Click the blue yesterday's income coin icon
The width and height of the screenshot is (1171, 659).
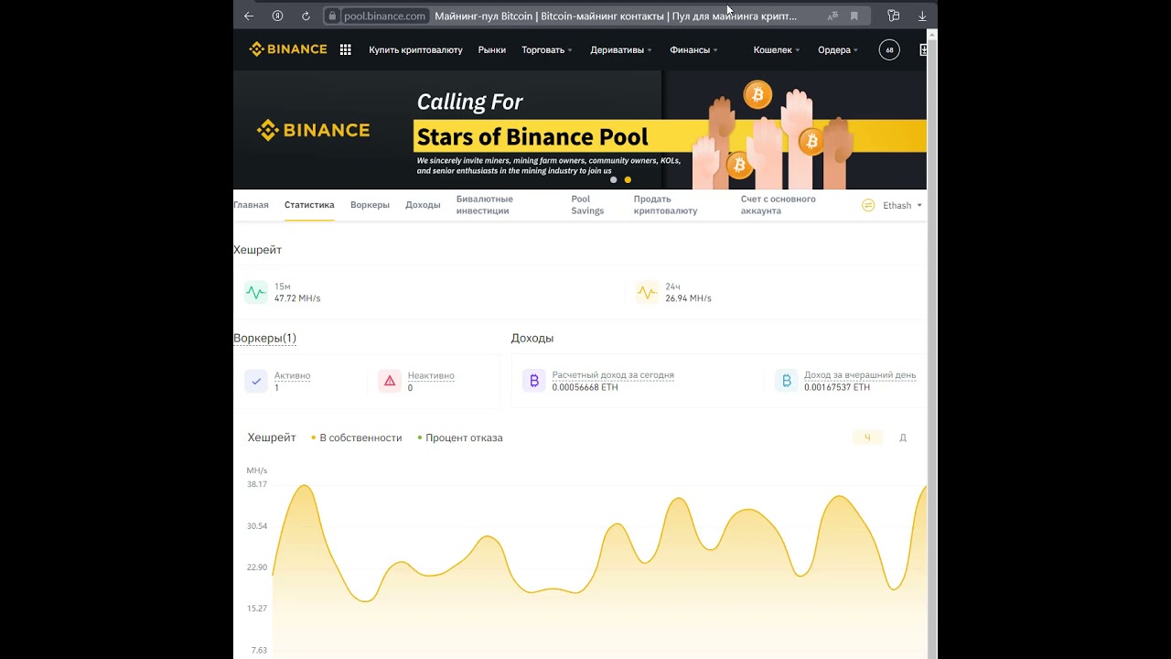coord(787,381)
